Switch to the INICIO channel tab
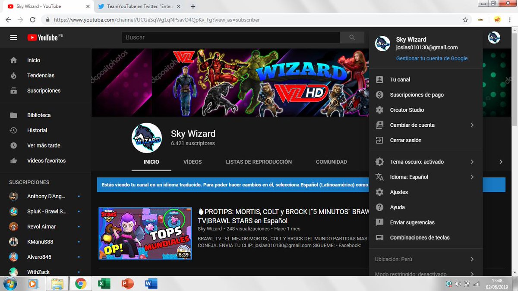518x291 pixels. point(152,162)
